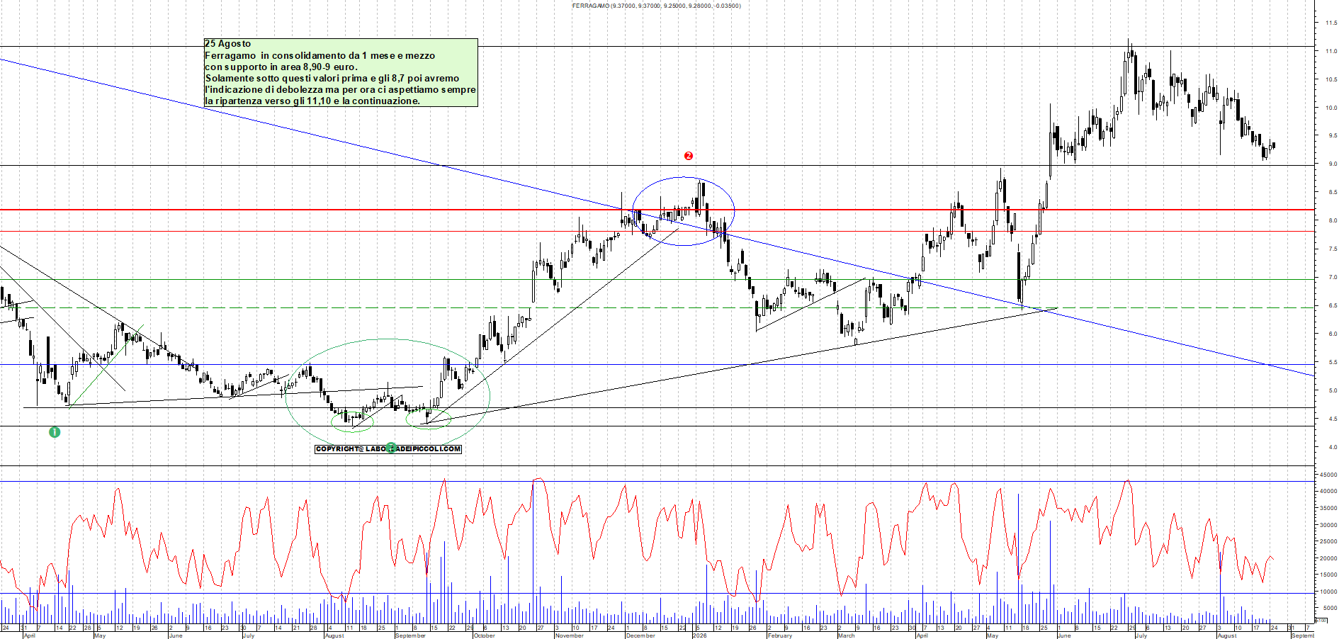Click the 11.5 price axis label
Screen dimensions: 1339x639
click(1331, 23)
